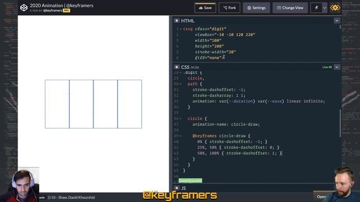Open the CSS panel dropdown chevron
The image size is (360, 202).
(337, 67)
